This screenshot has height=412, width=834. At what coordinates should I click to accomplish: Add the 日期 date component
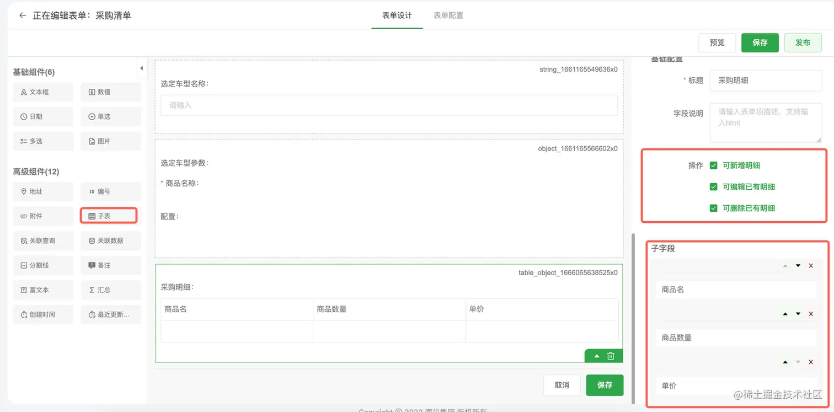43,116
